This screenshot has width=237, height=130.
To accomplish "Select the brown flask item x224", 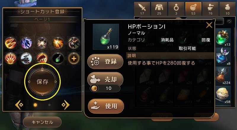I will coord(223,76).
